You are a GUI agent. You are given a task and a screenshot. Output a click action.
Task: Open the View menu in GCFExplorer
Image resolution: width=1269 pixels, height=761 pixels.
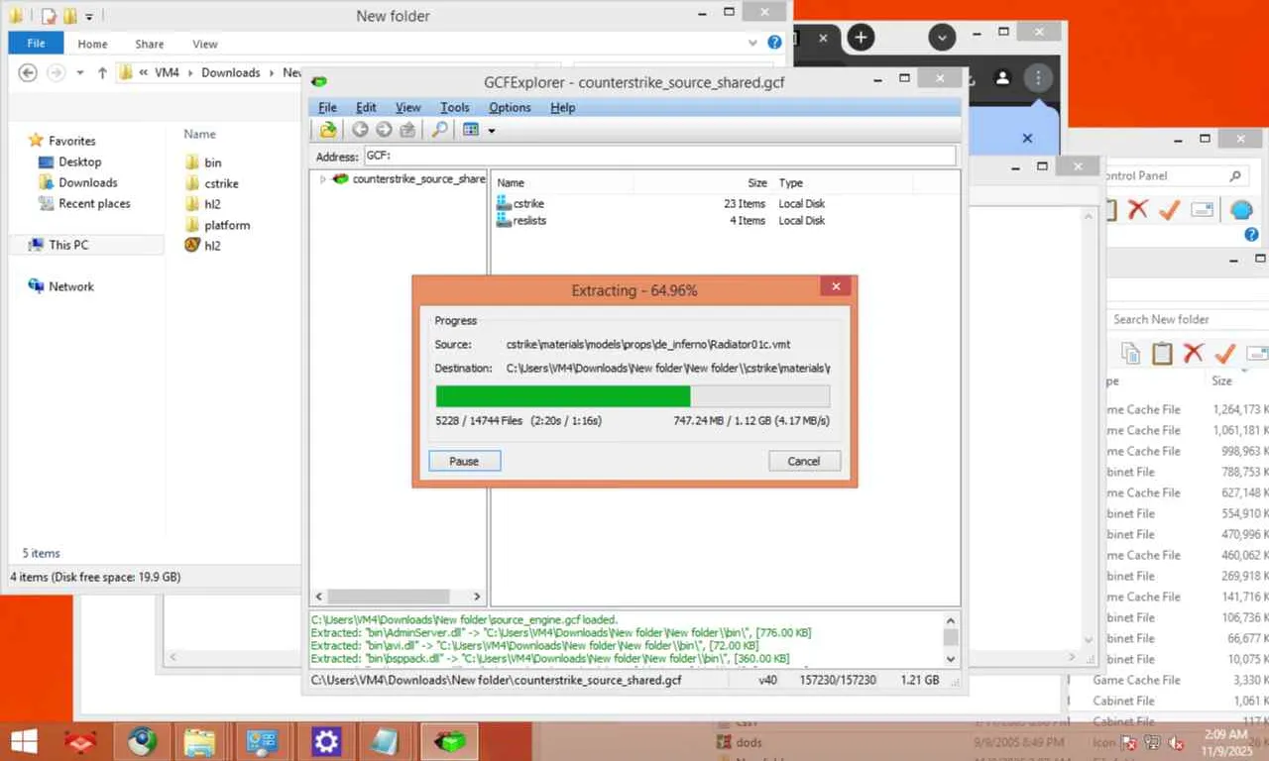(408, 107)
